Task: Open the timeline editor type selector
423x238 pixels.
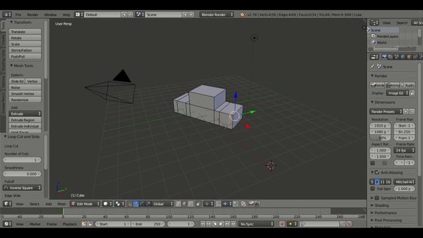Action: tap(7, 224)
